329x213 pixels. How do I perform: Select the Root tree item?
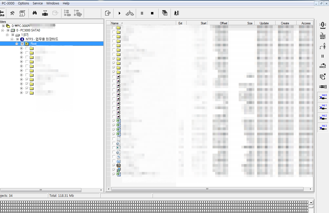(34, 44)
